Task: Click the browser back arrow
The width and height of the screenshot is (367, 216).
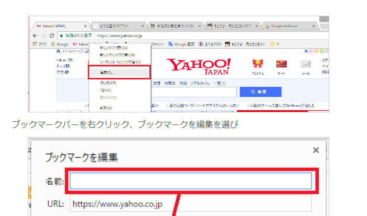Action: tap(35, 36)
